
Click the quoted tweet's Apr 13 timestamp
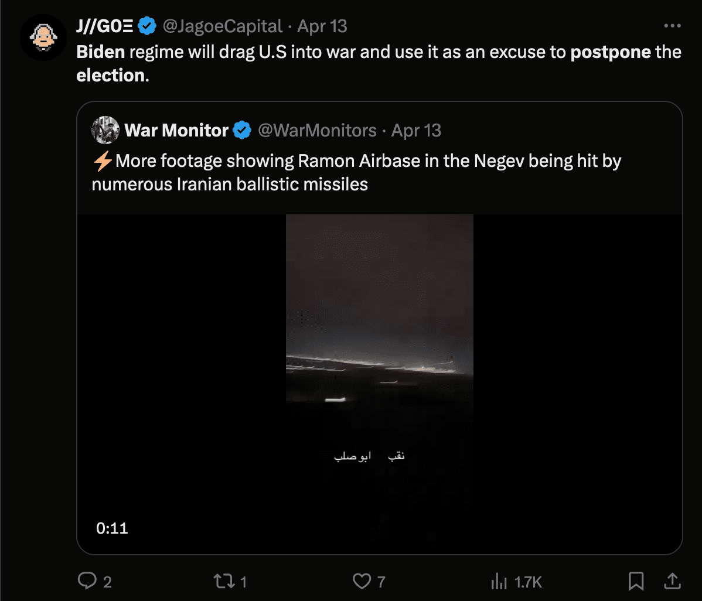[x=416, y=130]
